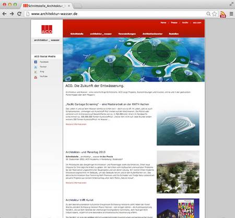Image resolution: width=235 pixels, height=218 pixels.
Task: Open the YouTube social media link
Action: click(41, 77)
